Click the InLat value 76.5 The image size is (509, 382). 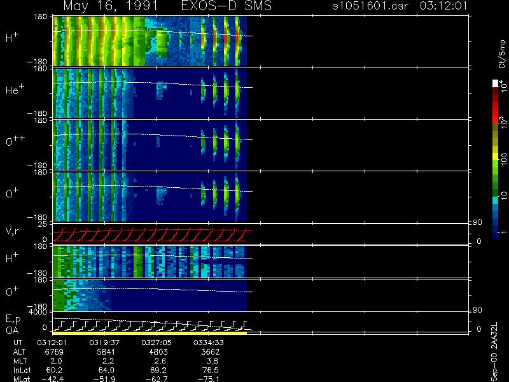click(211, 370)
